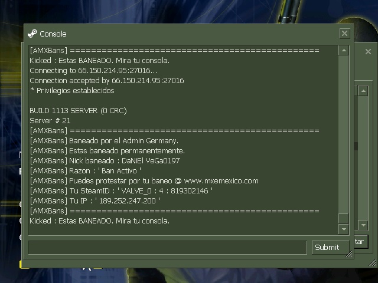Image resolution: width=378 pixels, height=283 pixels.
Task: Click the 'Tu SteamID' console line
Action: point(121,191)
